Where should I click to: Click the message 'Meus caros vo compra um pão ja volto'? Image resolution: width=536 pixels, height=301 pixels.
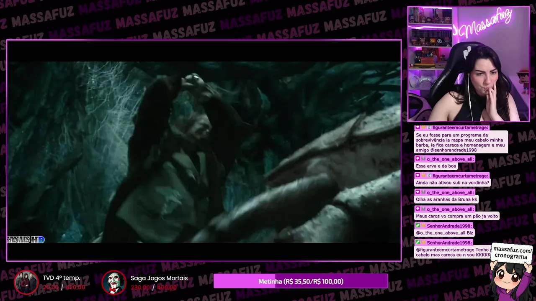click(x=457, y=216)
